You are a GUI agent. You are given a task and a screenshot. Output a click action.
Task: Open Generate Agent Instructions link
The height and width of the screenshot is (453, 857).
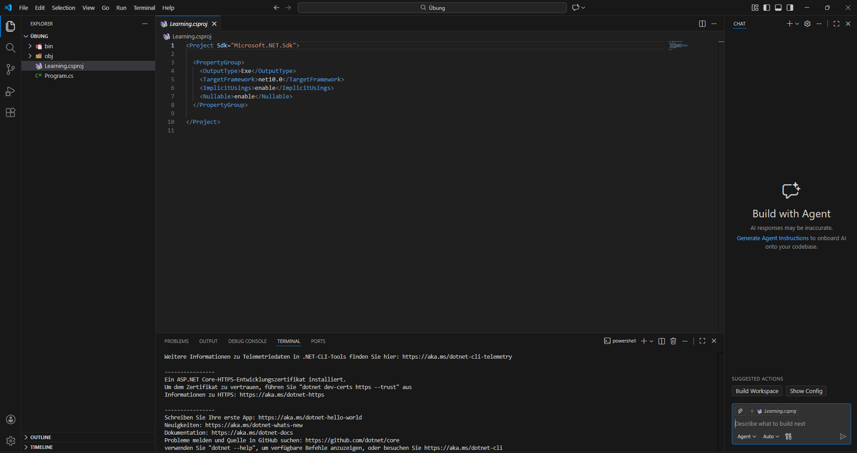pyautogui.click(x=772, y=238)
